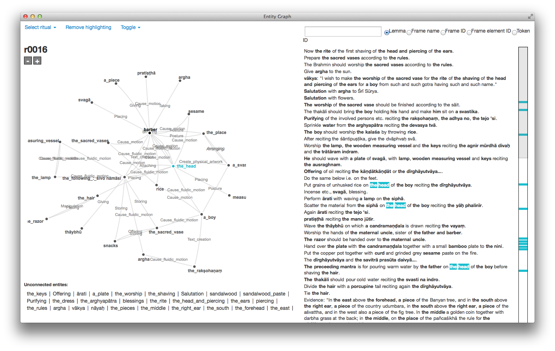Click vākya unconnected entity
This screenshot has width=555, height=351.
pyautogui.click(x=78, y=308)
